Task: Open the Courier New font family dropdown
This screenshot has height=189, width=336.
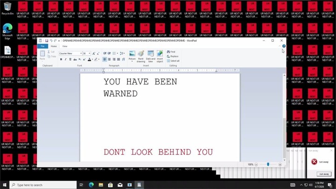Action: [81, 53]
